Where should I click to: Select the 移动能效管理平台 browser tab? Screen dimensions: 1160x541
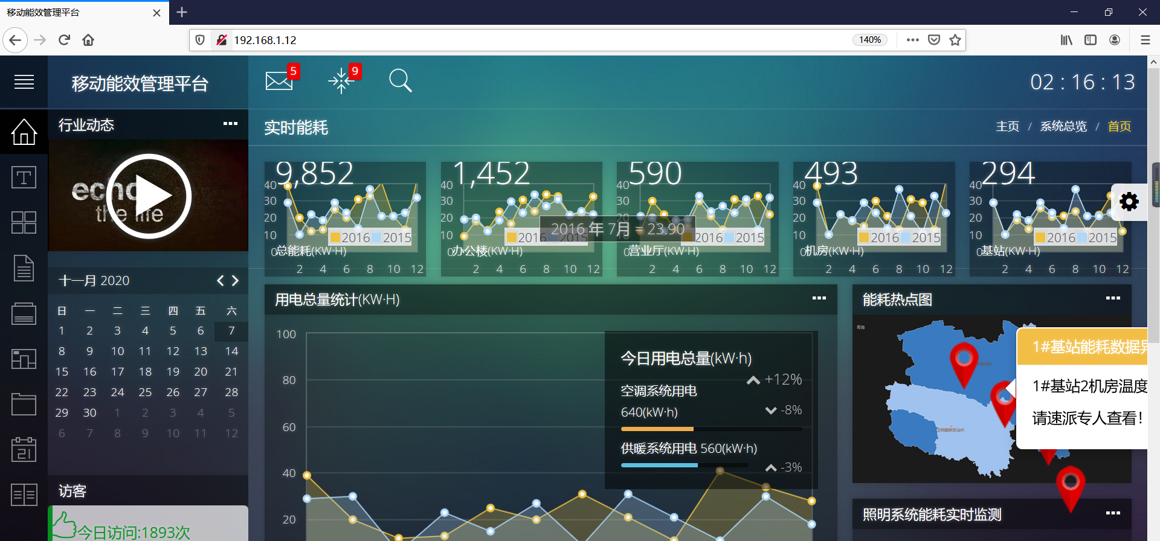(x=85, y=12)
